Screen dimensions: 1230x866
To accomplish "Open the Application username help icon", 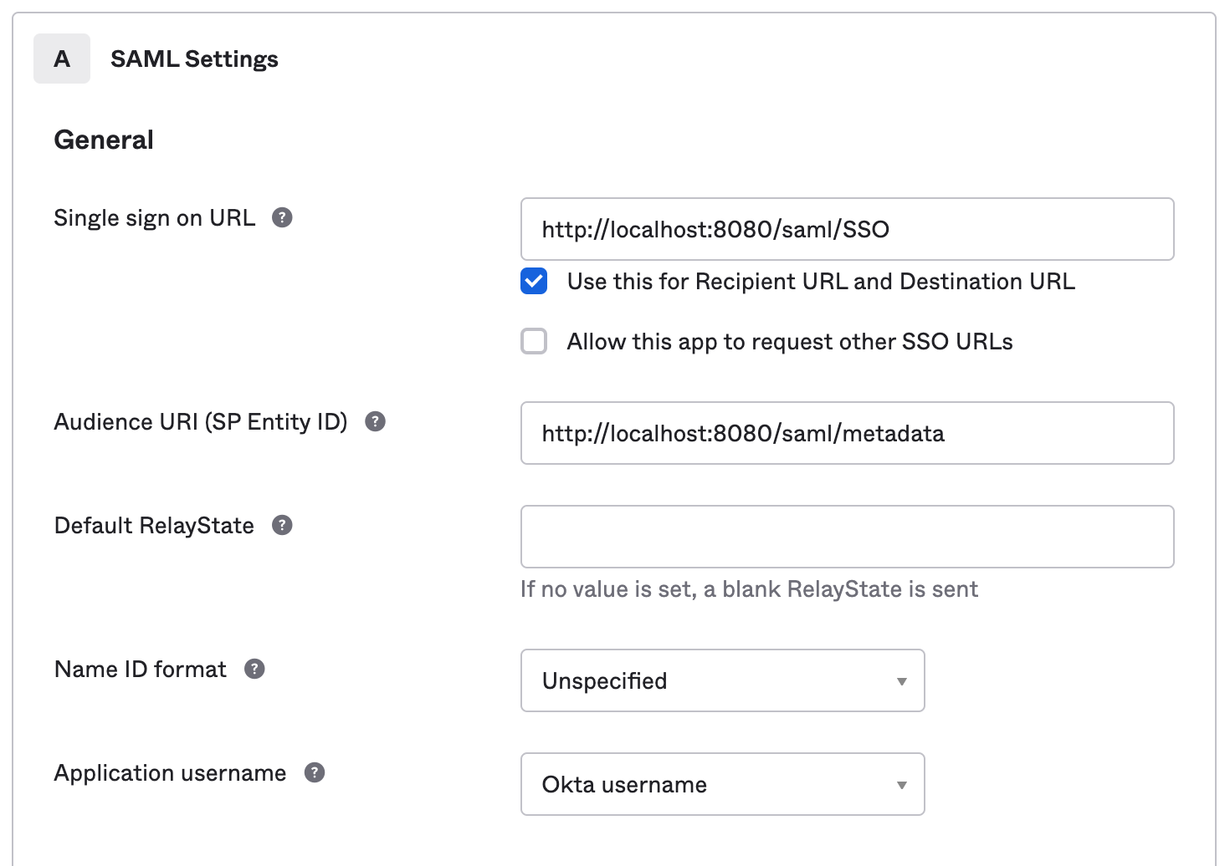I will coord(314,772).
